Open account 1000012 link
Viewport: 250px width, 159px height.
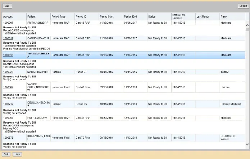click(x=8, y=38)
